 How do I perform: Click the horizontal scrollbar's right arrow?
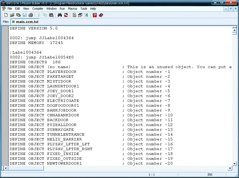[x=230, y=168]
